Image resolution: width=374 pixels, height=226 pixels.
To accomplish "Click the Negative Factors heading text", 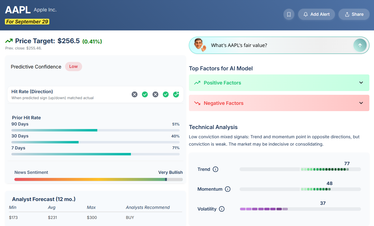I will click(x=224, y=103).
